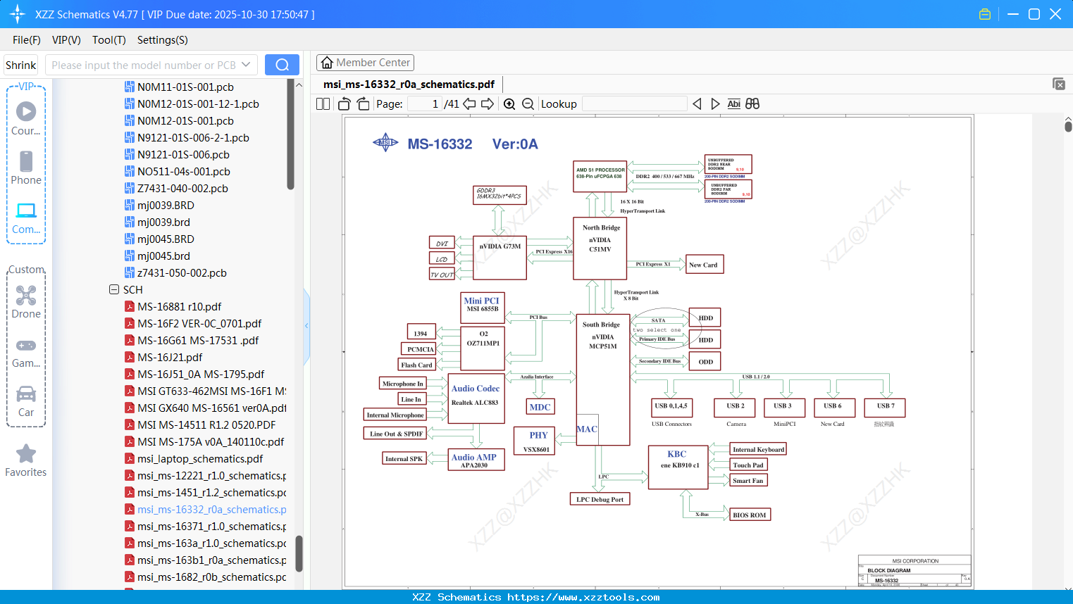This screenshot has height=604, width=1073.
Task: Rotate the page clockwise
Action: (x=364, y=104)
